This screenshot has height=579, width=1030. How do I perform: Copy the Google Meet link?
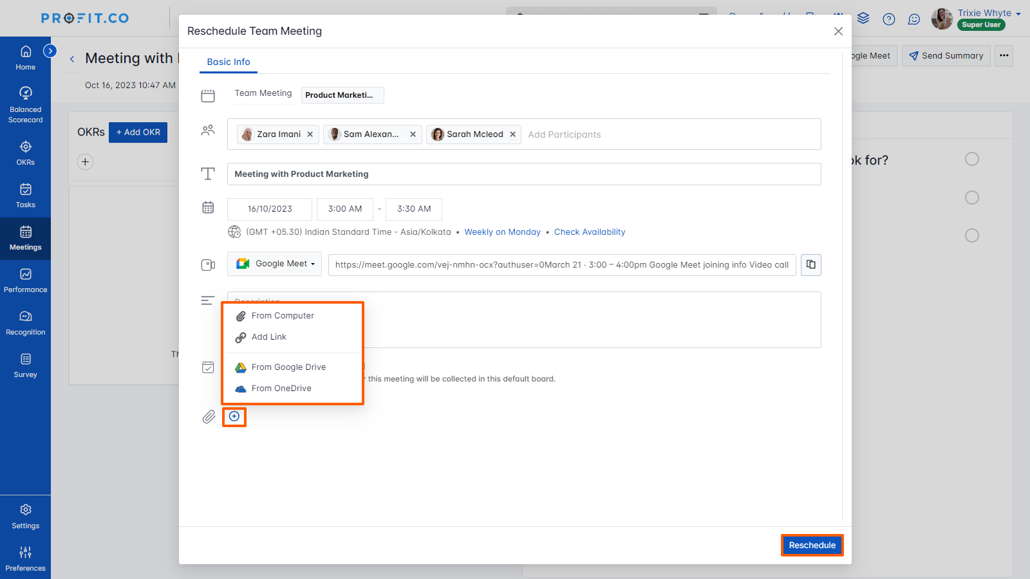[x=810, y=265]
